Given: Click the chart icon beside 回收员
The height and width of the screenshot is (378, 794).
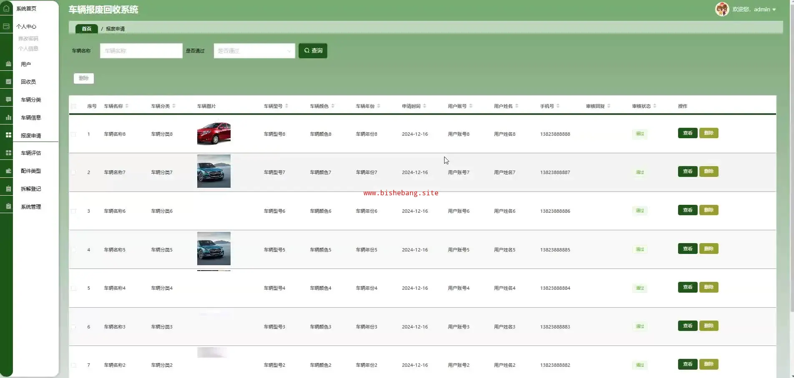Looking at the screenshot, I should [8, 82].
